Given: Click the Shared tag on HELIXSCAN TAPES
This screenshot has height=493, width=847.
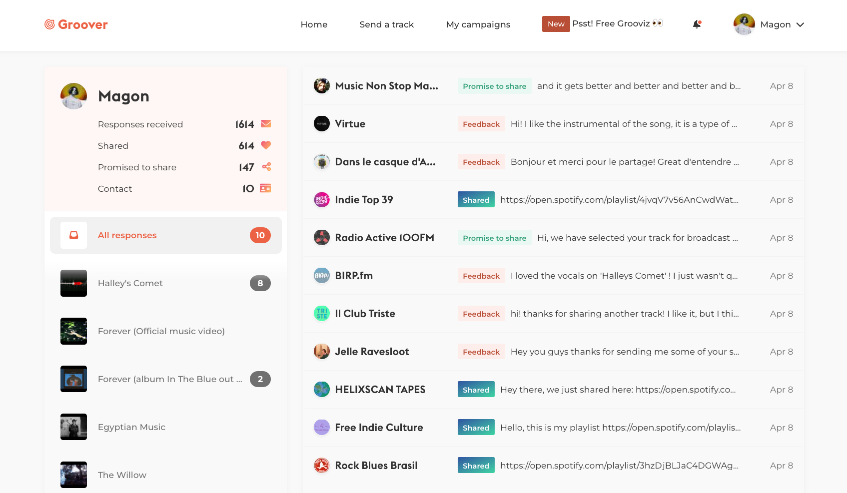Looking at the screenshot, I should (x=476, y=390).
